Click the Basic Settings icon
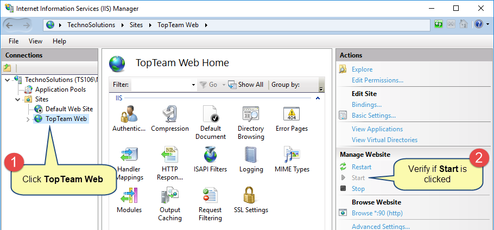Viewport: 494px width, 230px height. tap(343, 115)
